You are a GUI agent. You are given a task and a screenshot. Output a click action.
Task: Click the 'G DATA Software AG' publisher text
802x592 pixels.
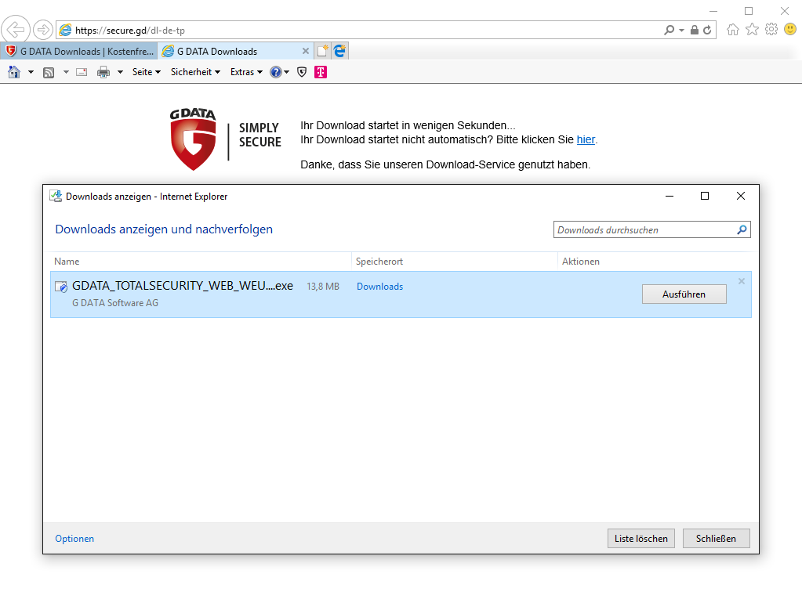point(115,303)
